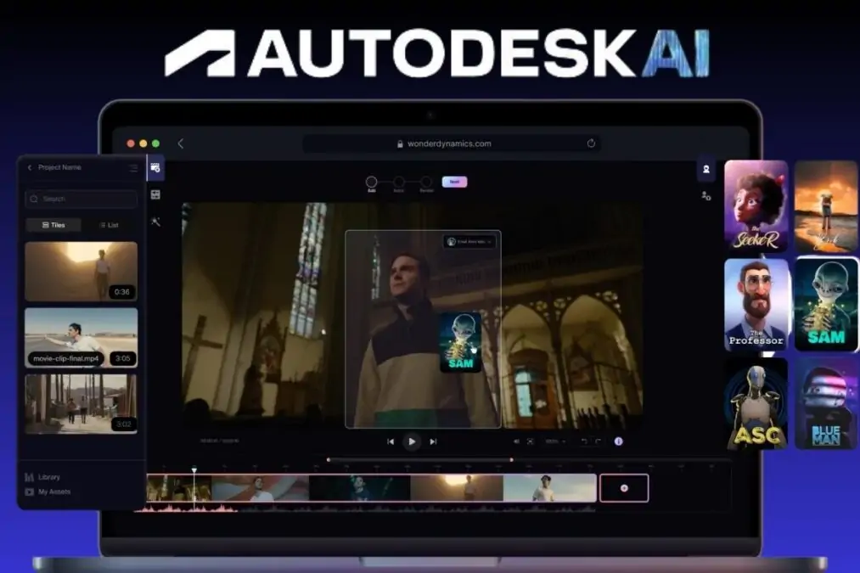This screenshot has height=573, width=860.
Task: Click the Next gradient button
Action: point(455,182)
